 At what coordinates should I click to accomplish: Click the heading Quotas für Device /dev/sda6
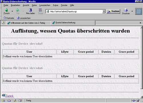(x=22, y=68)
